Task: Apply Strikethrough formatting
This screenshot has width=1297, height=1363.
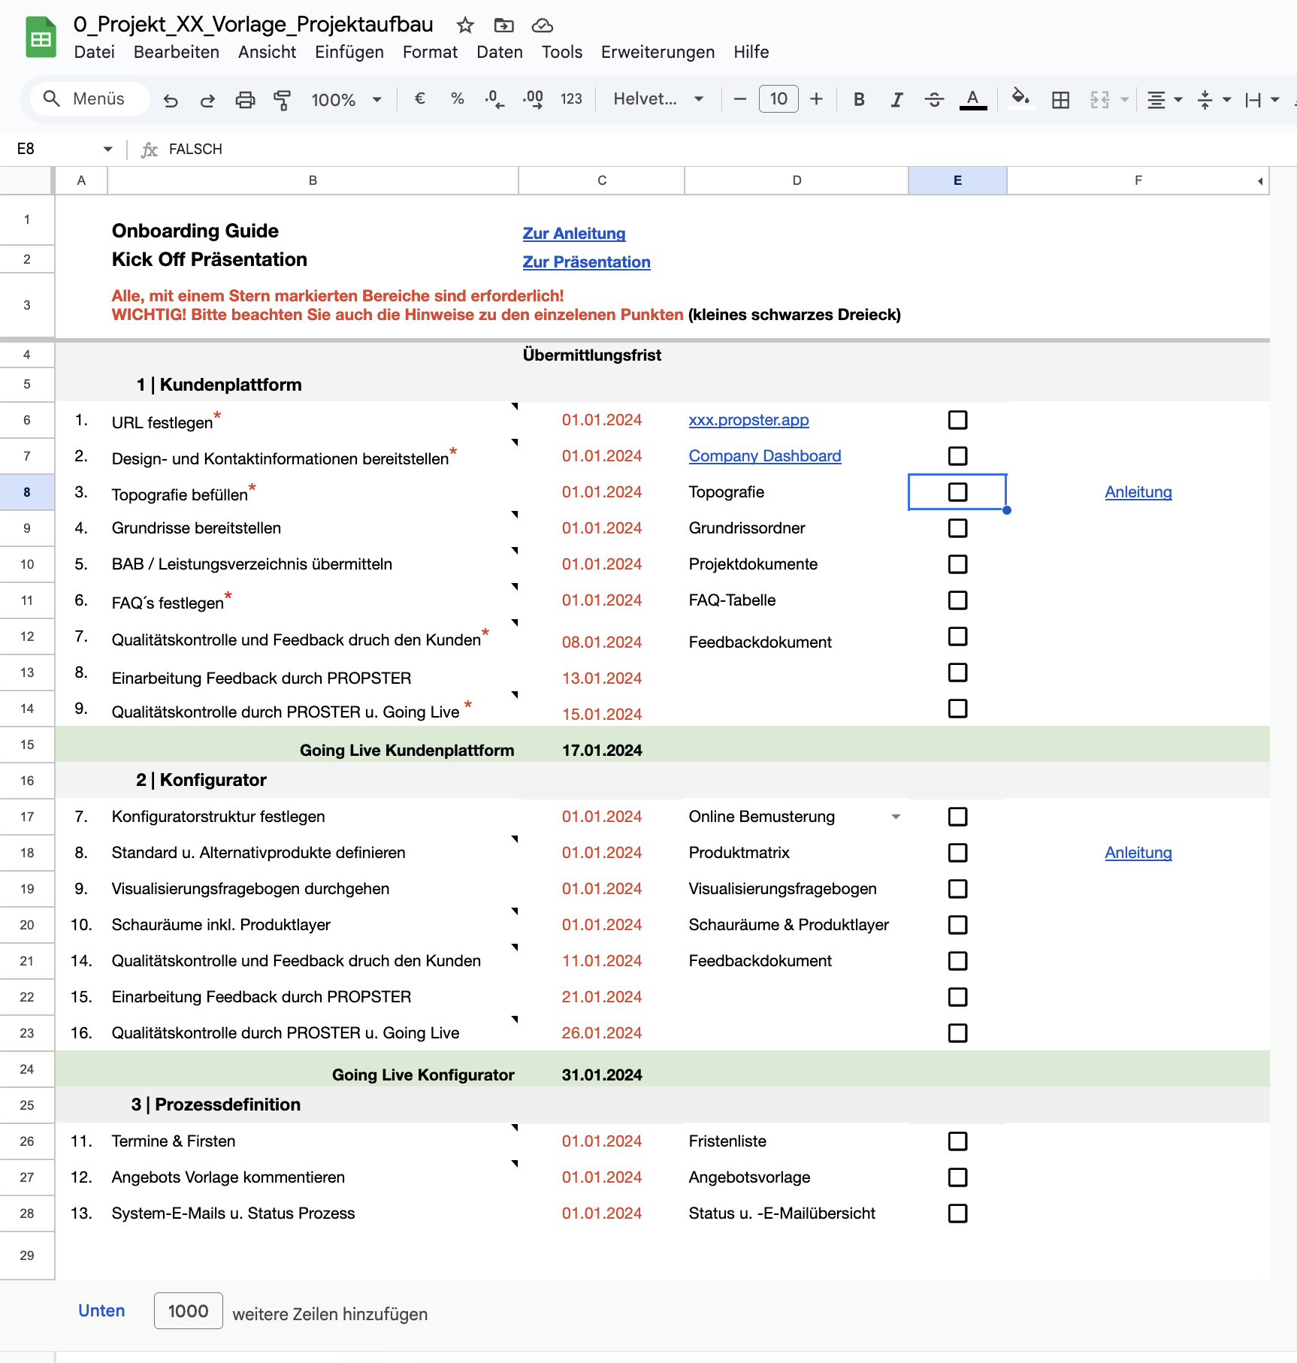Action: coord(934,100)
